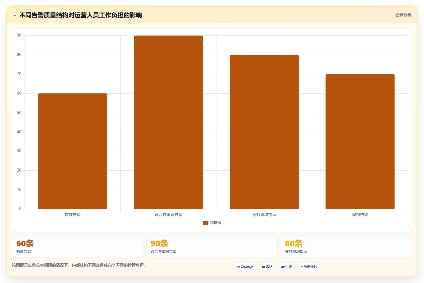The height and width of the screenshot is (283, 424).
Task: Open the 90条 可合并重复告警 data card
Action: (212, 246)
